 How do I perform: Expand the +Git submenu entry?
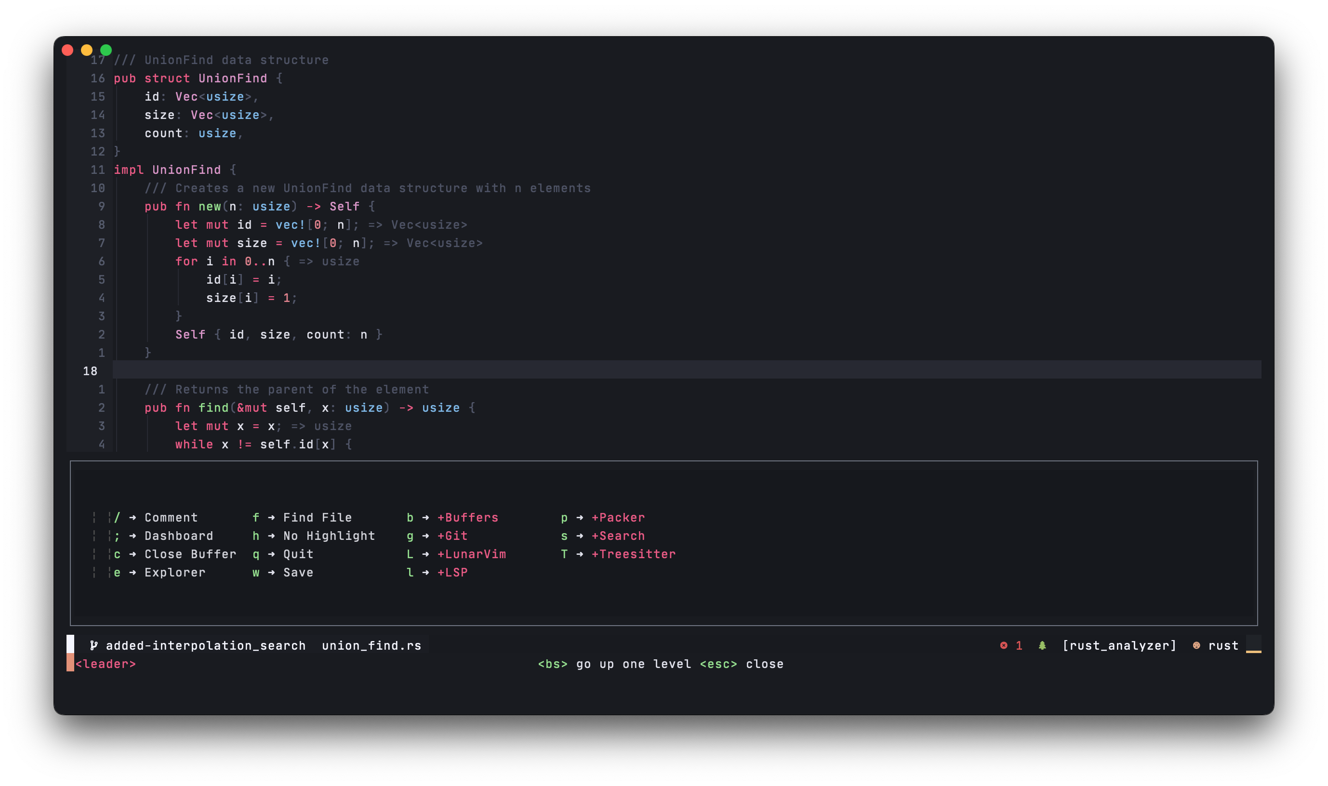coord(452,536)
